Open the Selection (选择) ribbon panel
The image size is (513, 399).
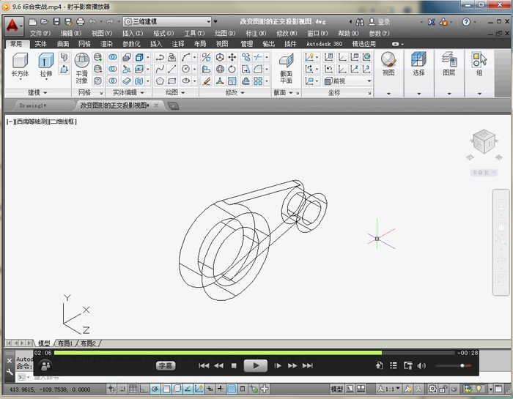(x=418, y=72)
